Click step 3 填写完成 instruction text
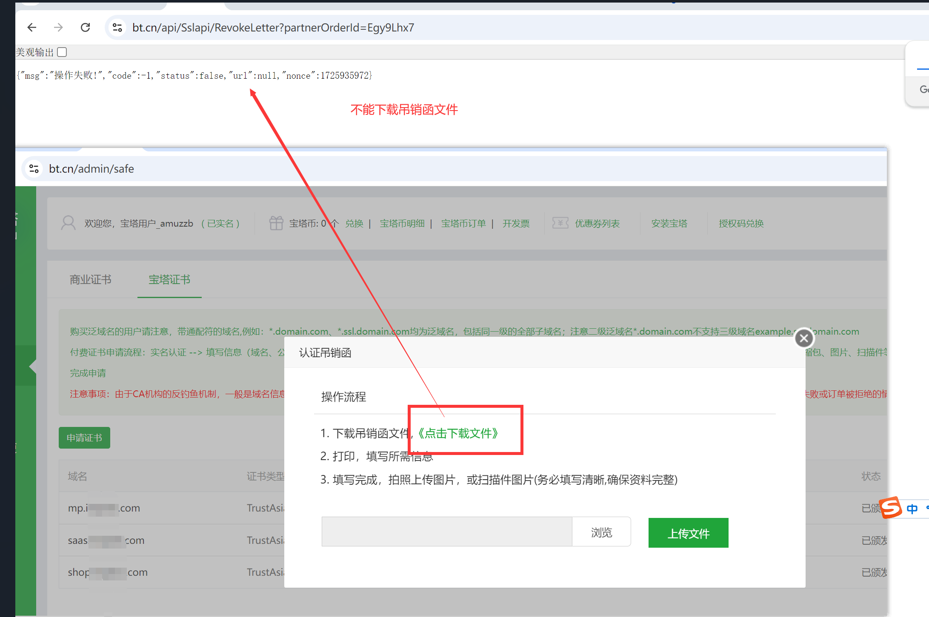This screenshot has height=617, width=929. pyautogui.click(x=499, y=480)
